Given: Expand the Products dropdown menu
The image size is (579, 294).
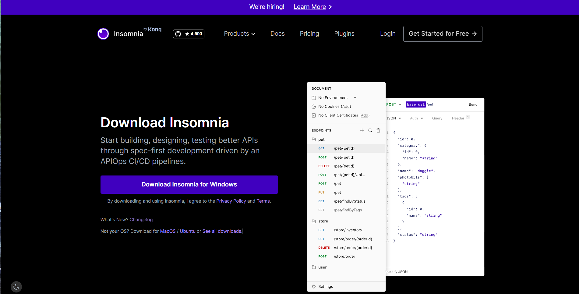Looking at the screenshot, I should 240,34.
